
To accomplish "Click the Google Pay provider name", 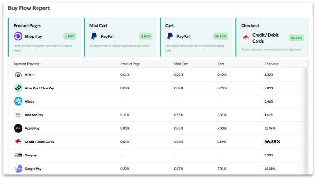I will point(33,169).
